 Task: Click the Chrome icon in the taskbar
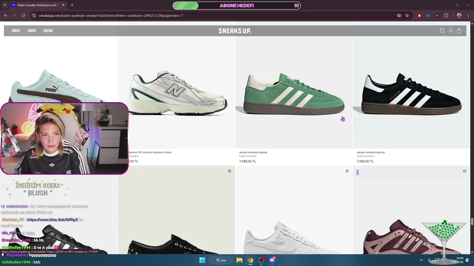coord(250,260)
